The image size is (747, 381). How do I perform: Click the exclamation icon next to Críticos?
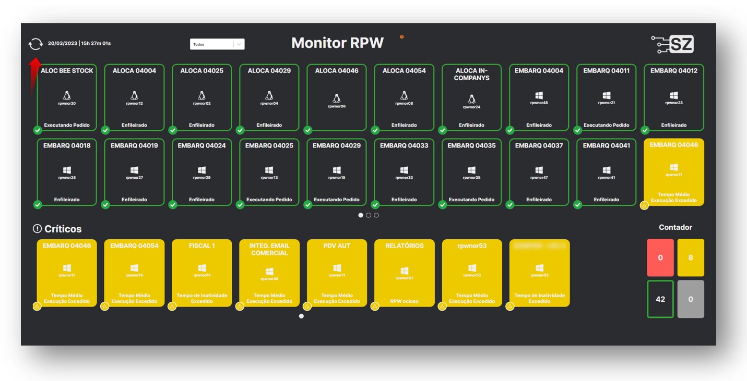pyautogui.click(x=37, y=229)
